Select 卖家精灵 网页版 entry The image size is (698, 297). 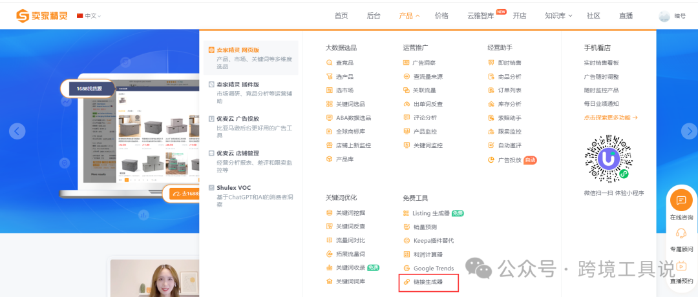[251, 58]
